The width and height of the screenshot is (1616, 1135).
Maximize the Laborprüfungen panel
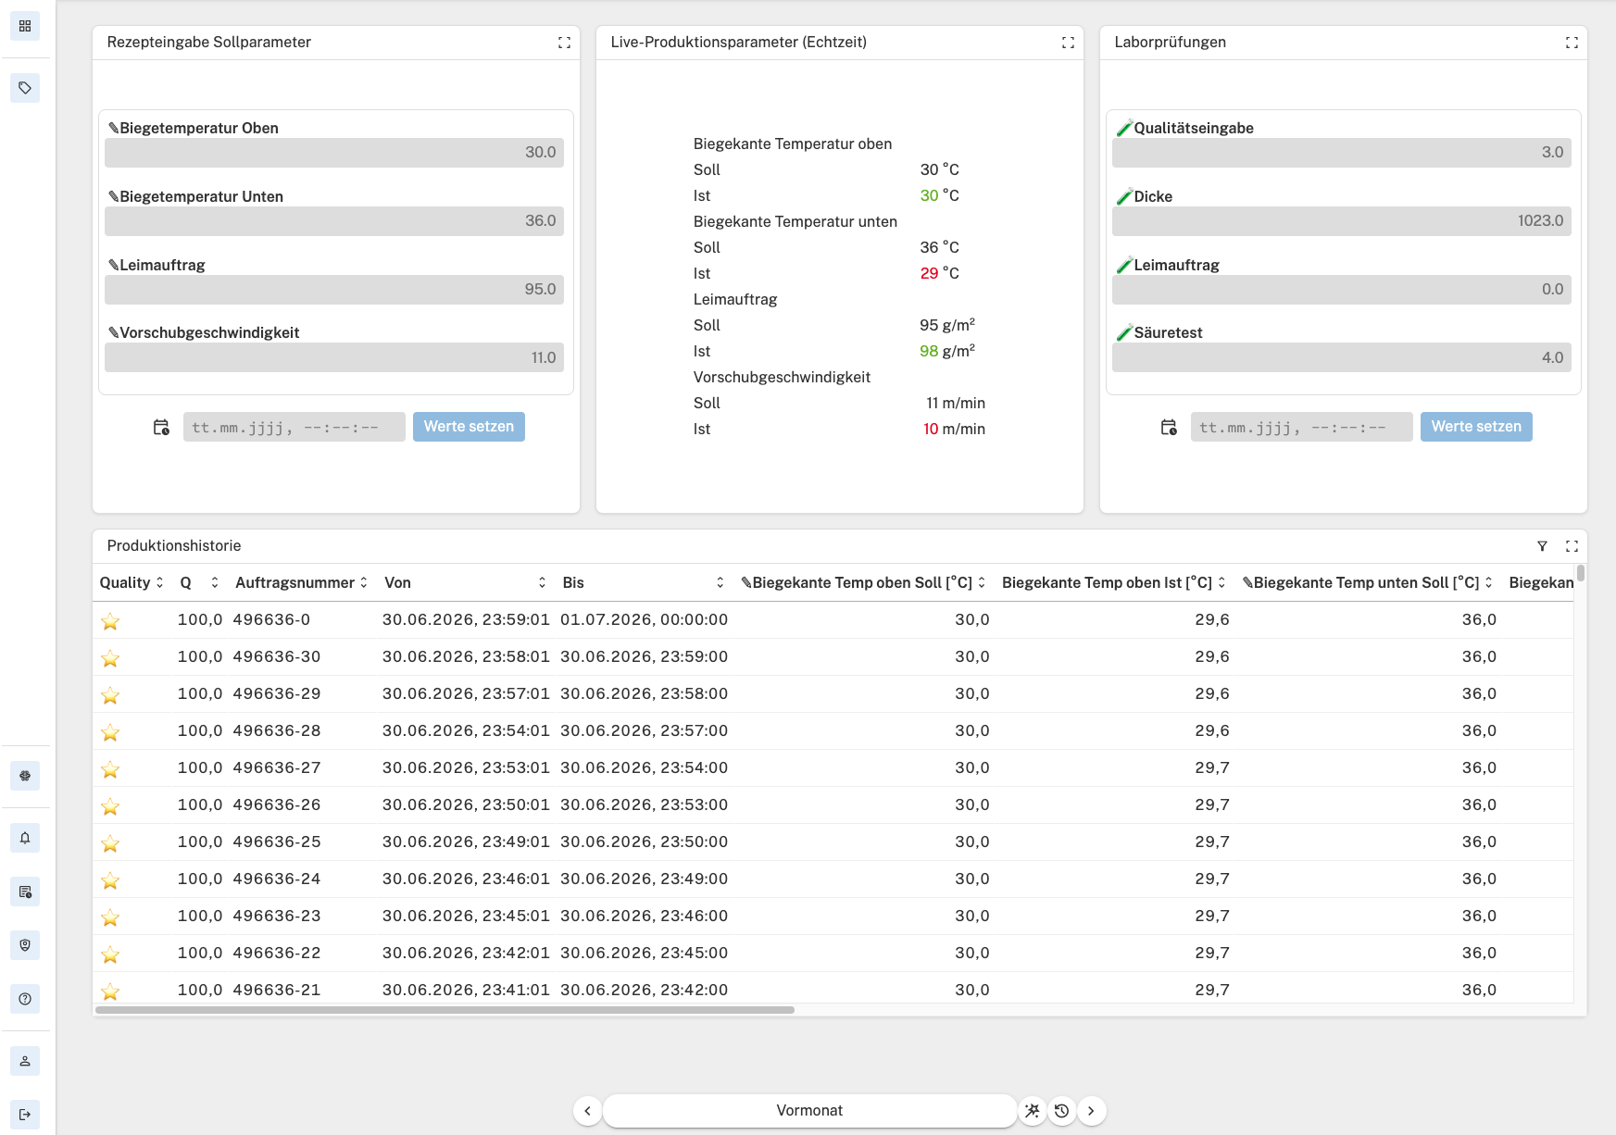[x=1572, y=43]
